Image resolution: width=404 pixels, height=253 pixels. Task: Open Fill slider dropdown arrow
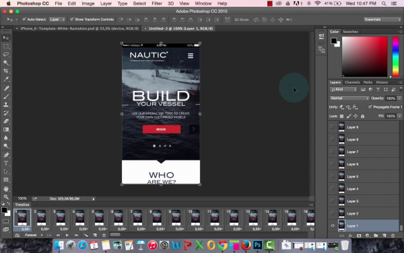[399, 116]
